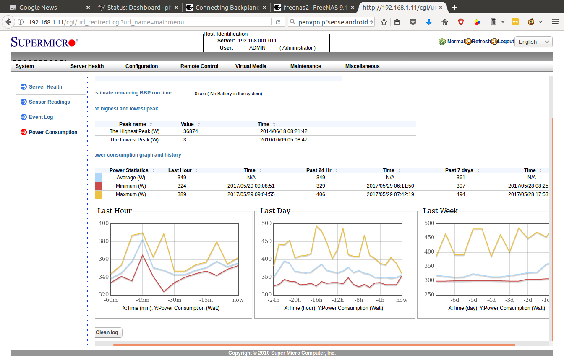Image resolution: width=564 pixels, height=356 pixels.
Task: Show bookmarks list icon
Action: click(397, 22)
